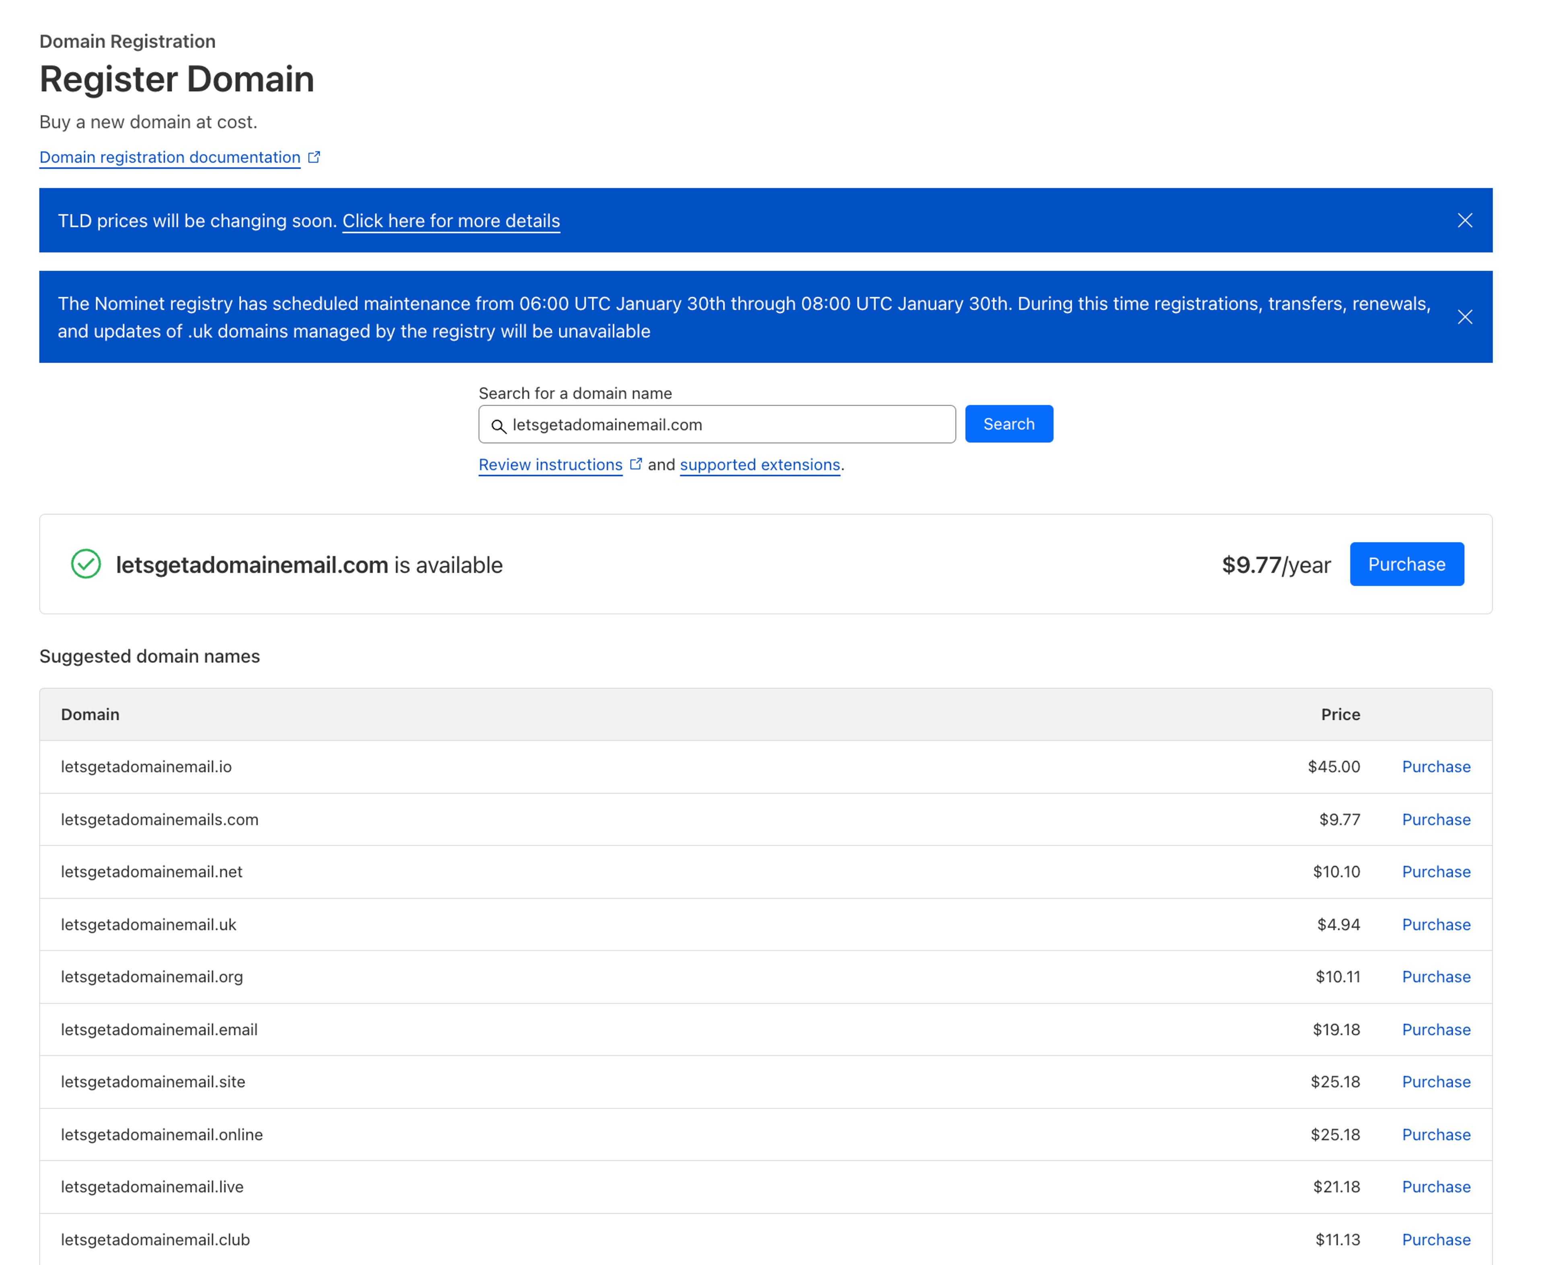Image resolution: width=1544 pixels, height=1265 pixels.
Task: Purchase the letsgetadomainemail.online domain
Action: point(1435,1135)
